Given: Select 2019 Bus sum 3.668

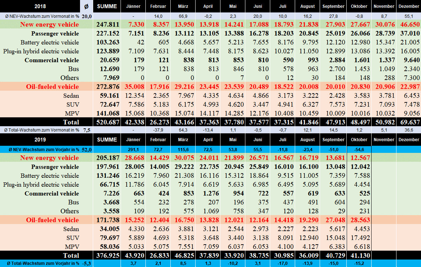Looking at the screenshot, I should (x=111, y=202).
